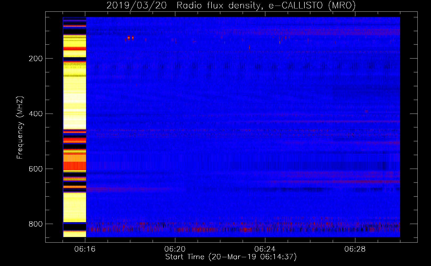
Task: Click the '06:16' time tick label
Action: [85, 249]
